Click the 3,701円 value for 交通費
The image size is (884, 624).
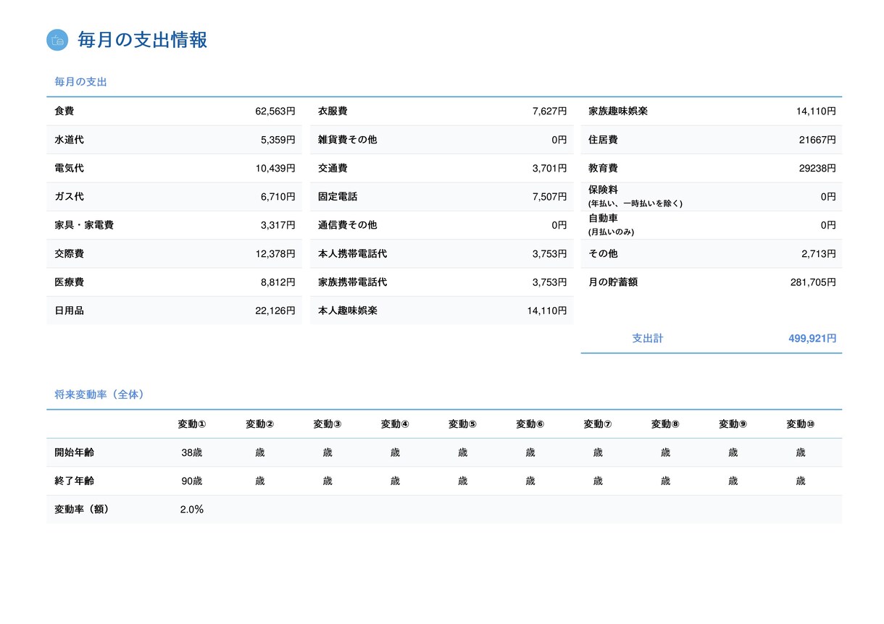(549, 168)
